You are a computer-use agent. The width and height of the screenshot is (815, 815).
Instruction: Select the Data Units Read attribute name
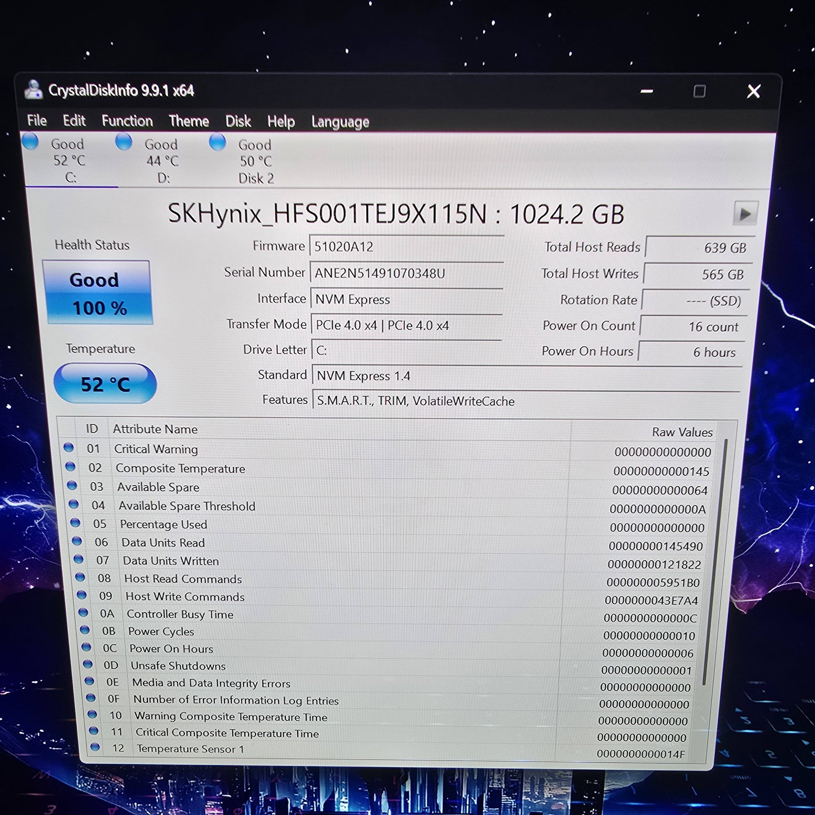[x=163, y=542]
